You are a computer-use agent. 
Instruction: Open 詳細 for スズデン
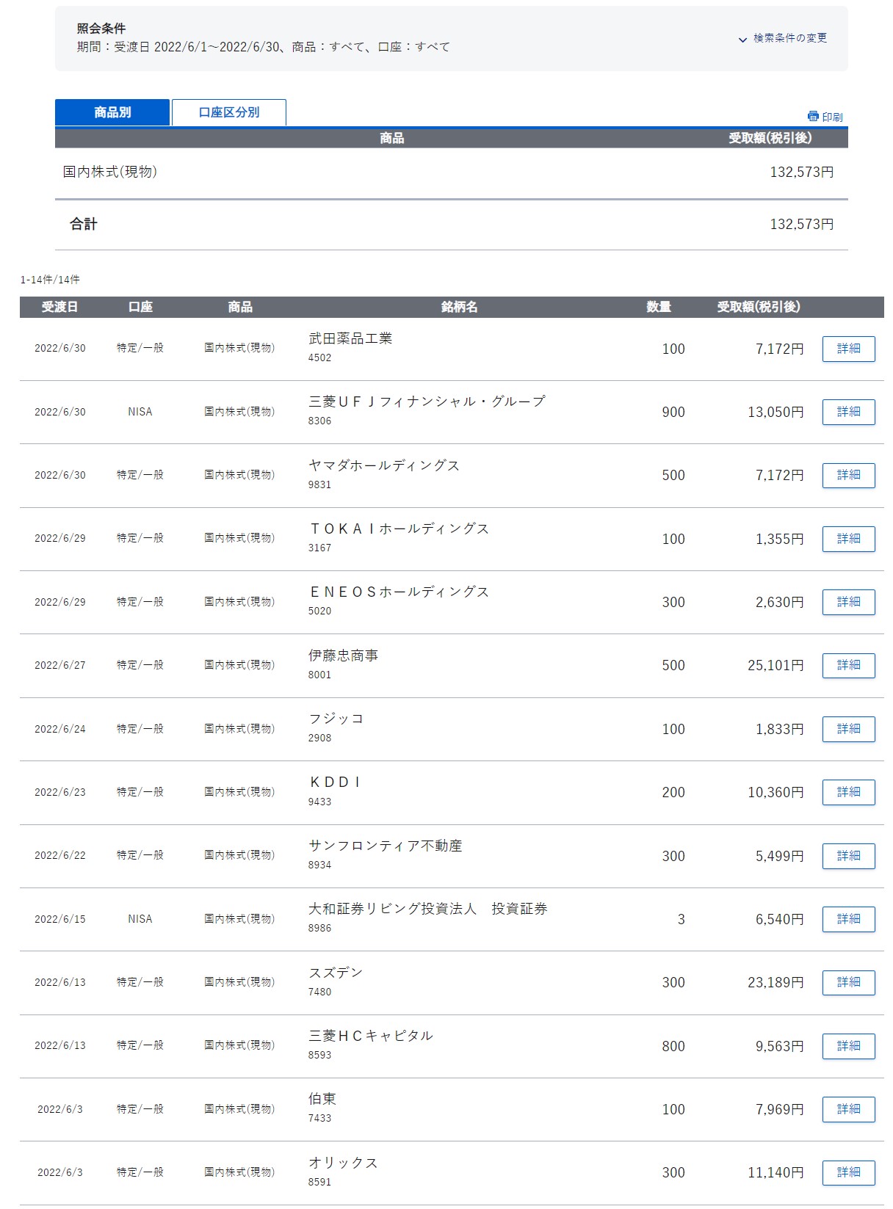pos(848,982)
